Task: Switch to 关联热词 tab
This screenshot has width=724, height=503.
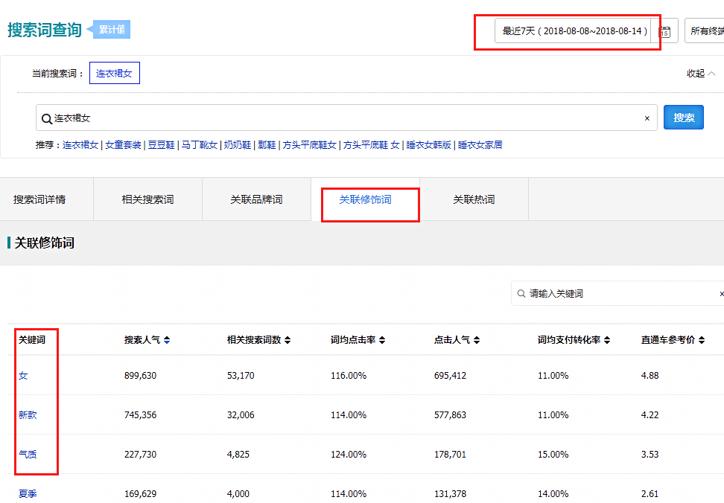Action: 474,199
